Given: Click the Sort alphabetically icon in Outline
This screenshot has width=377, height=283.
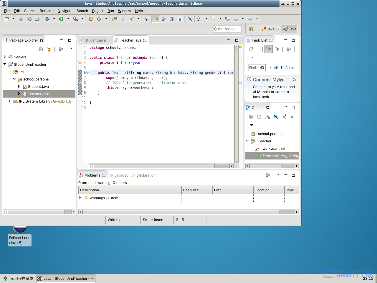Looking at the screenshot, I should pos(267,117).
